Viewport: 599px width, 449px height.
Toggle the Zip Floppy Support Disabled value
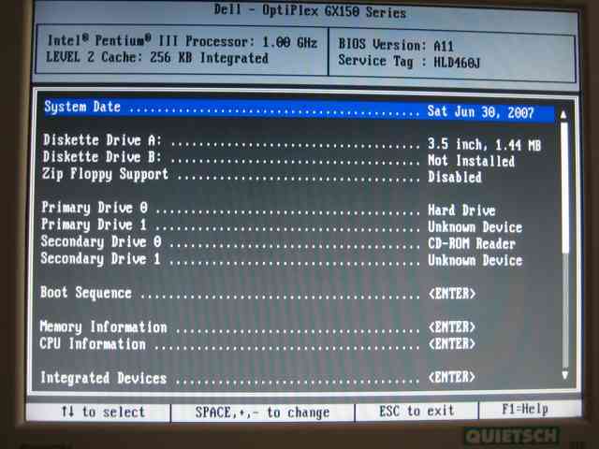click(x=455, y=178)
